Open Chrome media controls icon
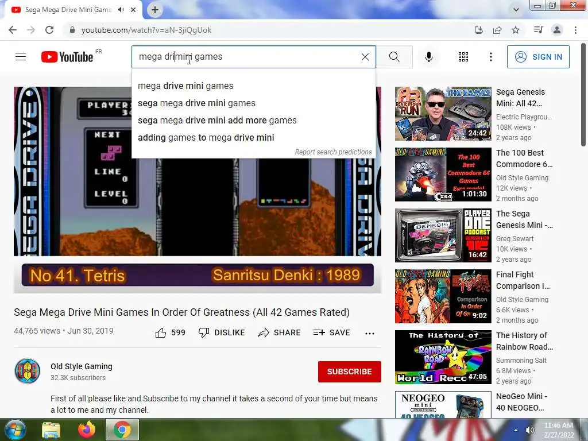 [x=538, y=30]
